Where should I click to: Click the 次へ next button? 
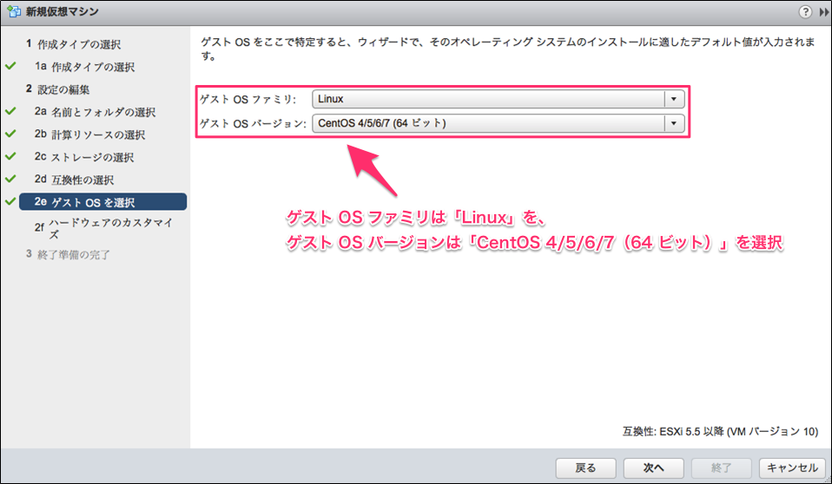click(x=654, y=468)
